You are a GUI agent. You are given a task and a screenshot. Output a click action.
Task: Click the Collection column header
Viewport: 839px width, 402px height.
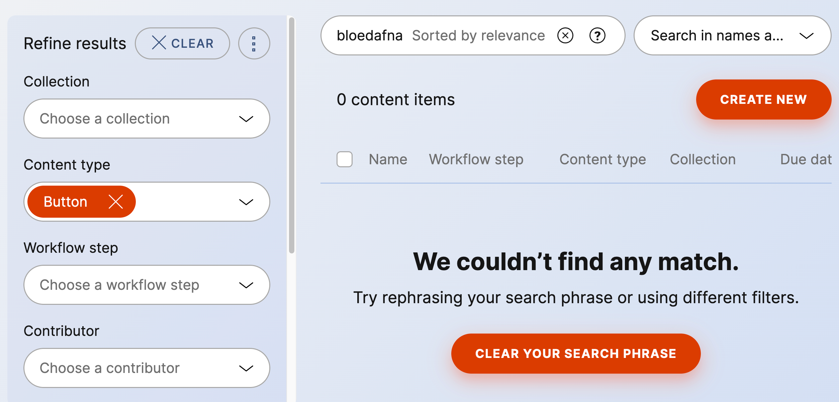(703, 159)
